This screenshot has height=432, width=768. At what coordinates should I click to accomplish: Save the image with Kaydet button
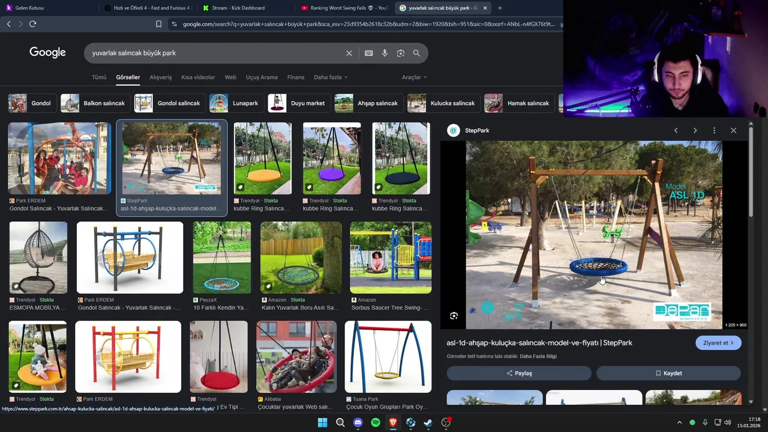(x=668, y=373)
